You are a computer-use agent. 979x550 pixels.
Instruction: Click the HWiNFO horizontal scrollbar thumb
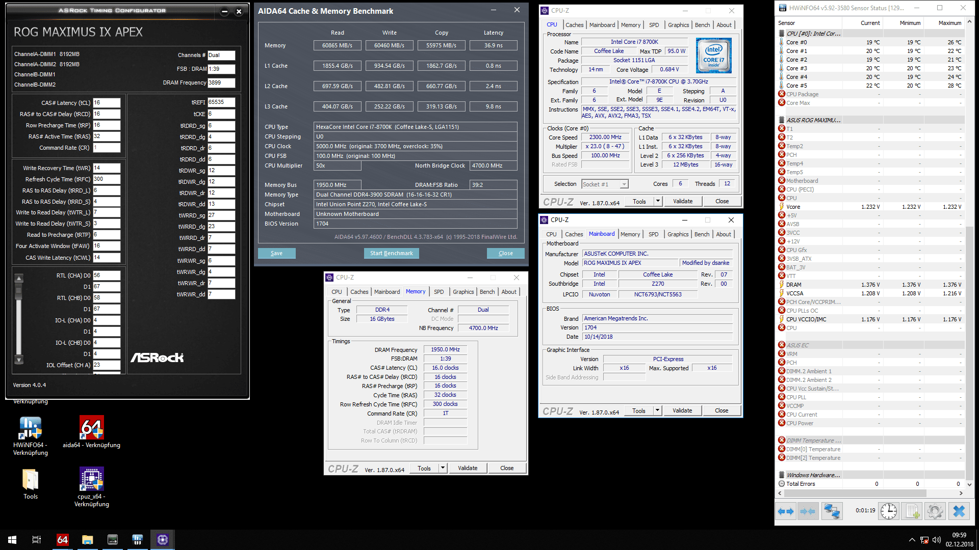[x=855, y=493]
